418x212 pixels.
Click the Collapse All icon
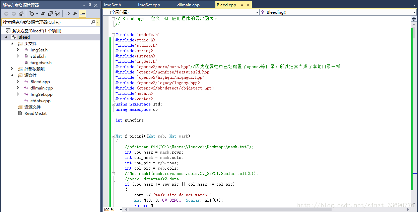point(50,14)
